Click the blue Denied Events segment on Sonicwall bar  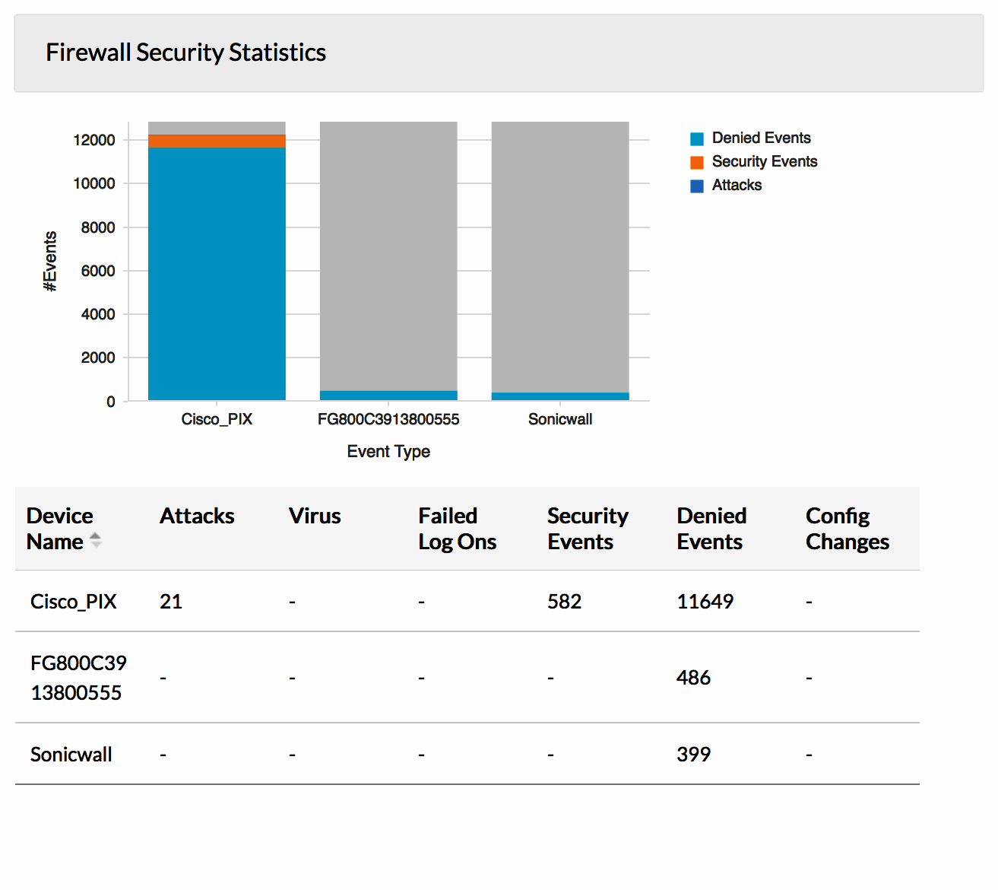pos(560,394)
